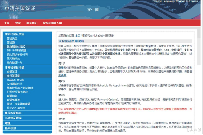Open 常见问题(FAQ) in the navigation bar
Viewport: 203px width, 135px height.
point(52,23)
